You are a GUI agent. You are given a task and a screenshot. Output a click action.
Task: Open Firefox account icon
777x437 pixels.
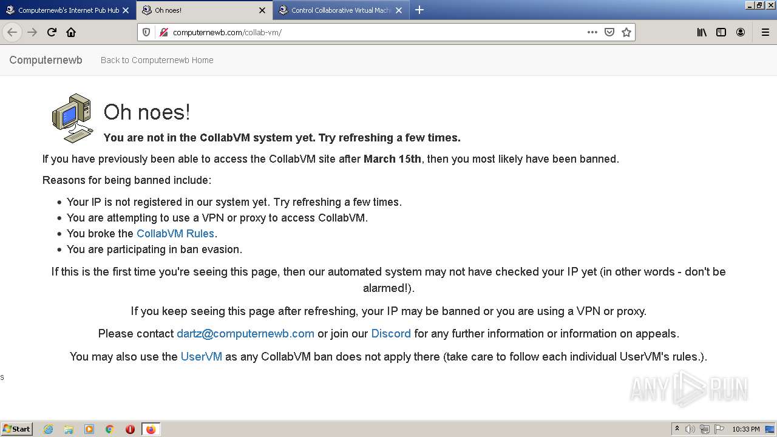741,32
